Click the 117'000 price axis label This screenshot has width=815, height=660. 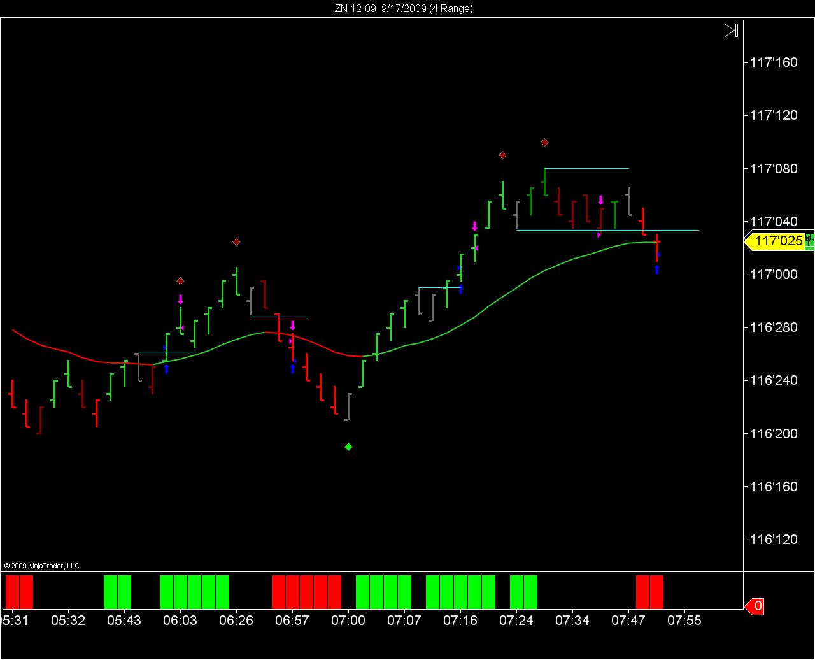pyautogui.click(x=773, y=275)
